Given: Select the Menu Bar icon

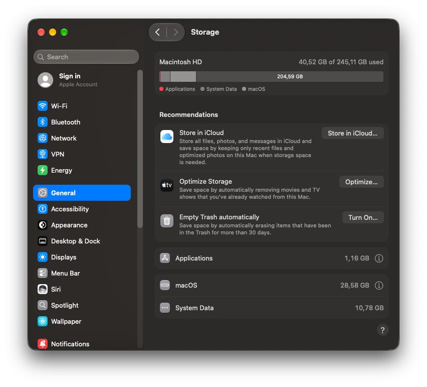Looking at the screenshot, I should (43, 273).
